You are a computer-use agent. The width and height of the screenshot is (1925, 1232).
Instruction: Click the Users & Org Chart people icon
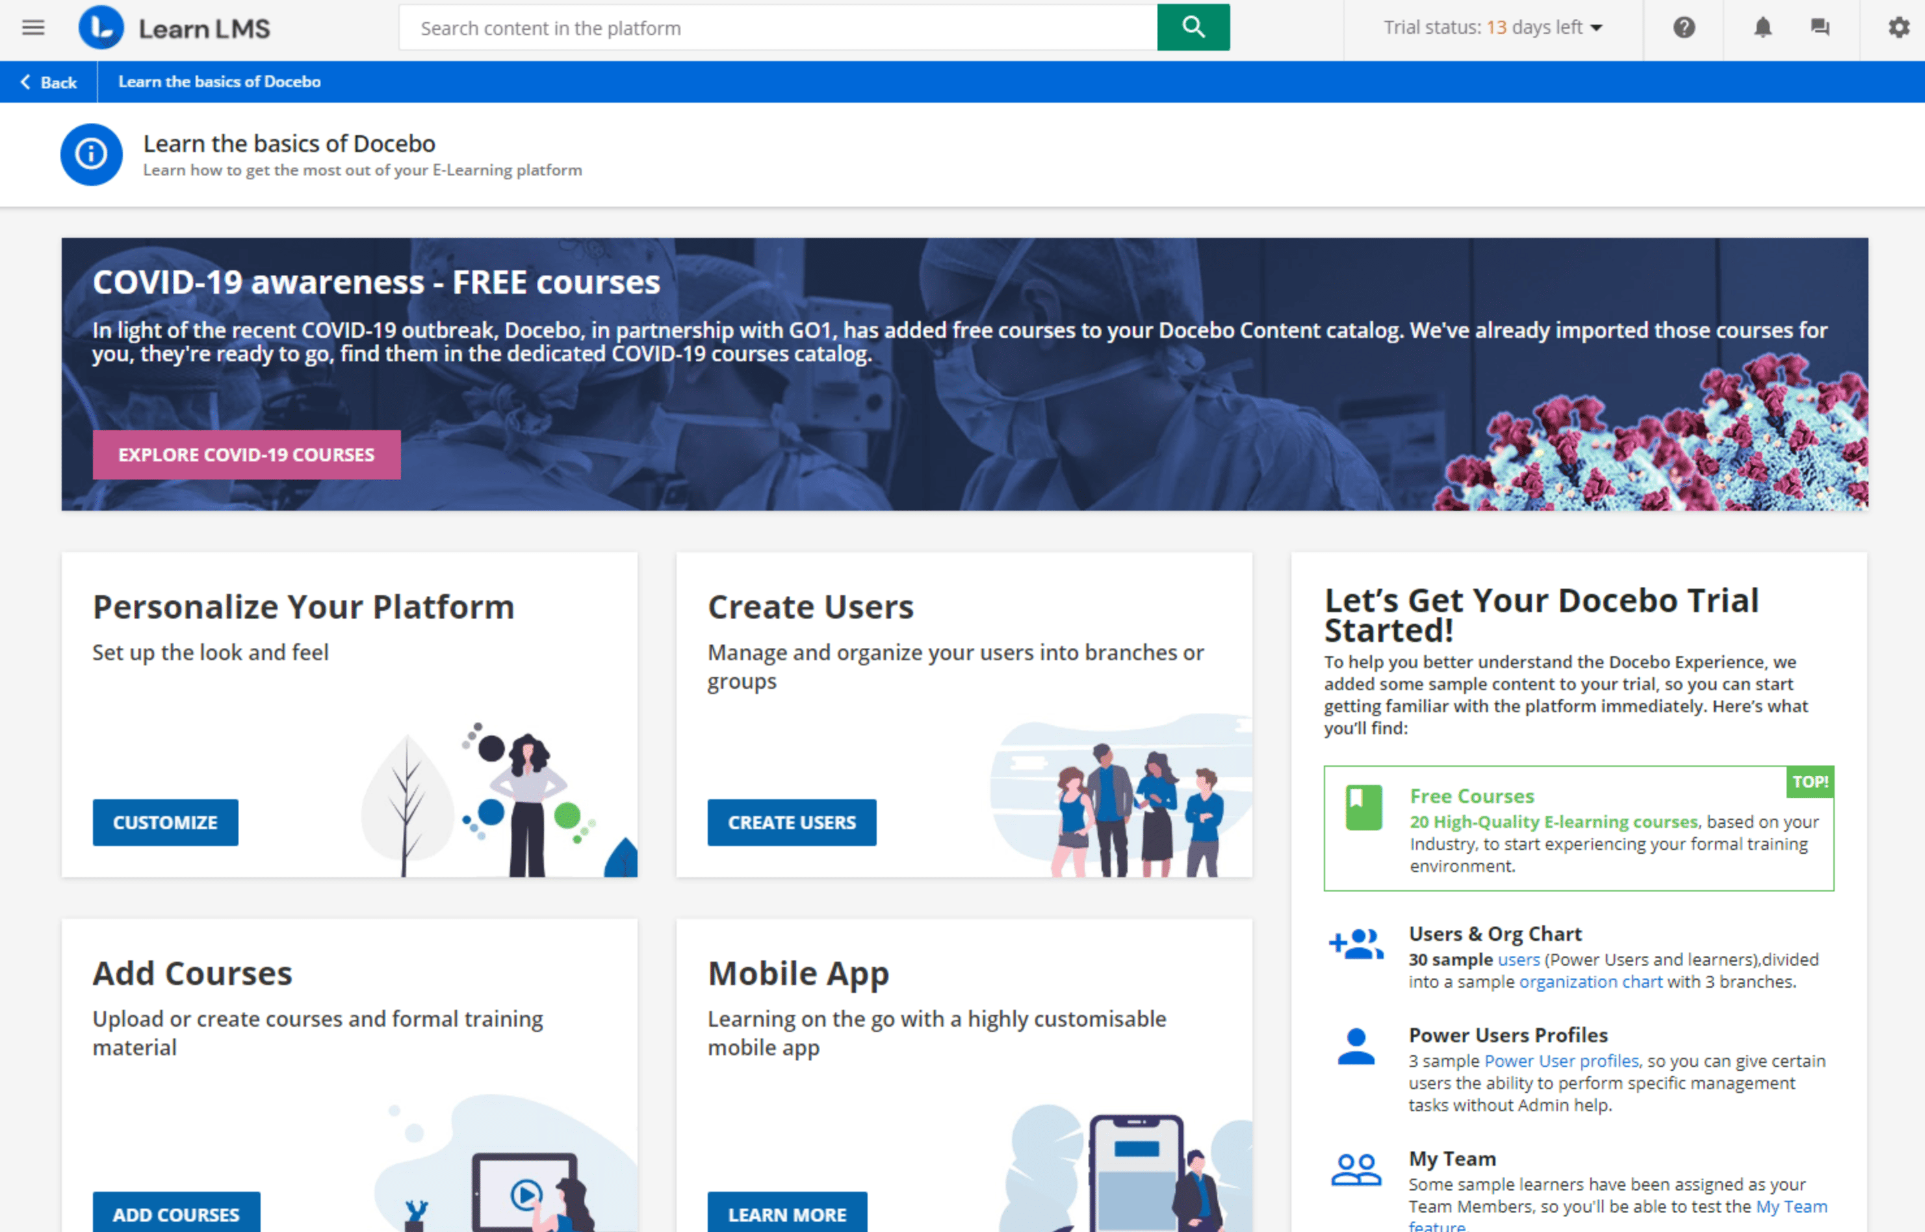1358,944
